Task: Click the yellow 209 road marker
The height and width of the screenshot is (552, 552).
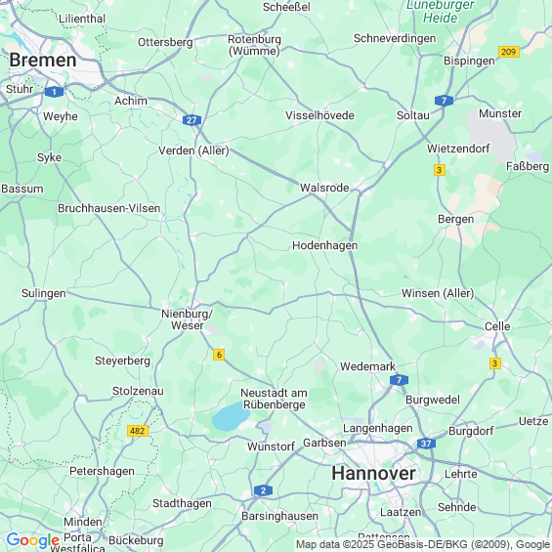Action: click(509, 52)
